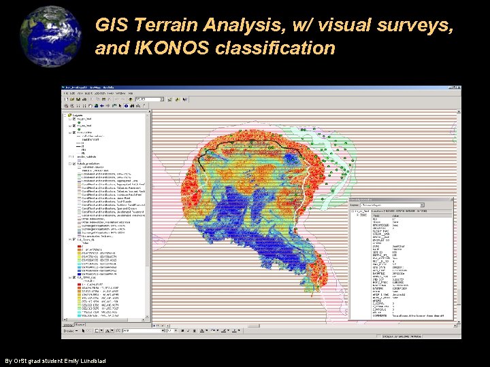Image resolution: width=490 pixels, height=367 pixels.
Task: Launch ArcCatalog from toolbar icon
Action: point(177,99)
